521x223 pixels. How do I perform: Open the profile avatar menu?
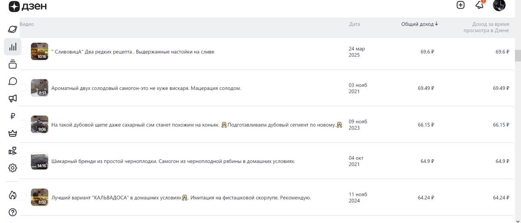click(x=499, y=5)
